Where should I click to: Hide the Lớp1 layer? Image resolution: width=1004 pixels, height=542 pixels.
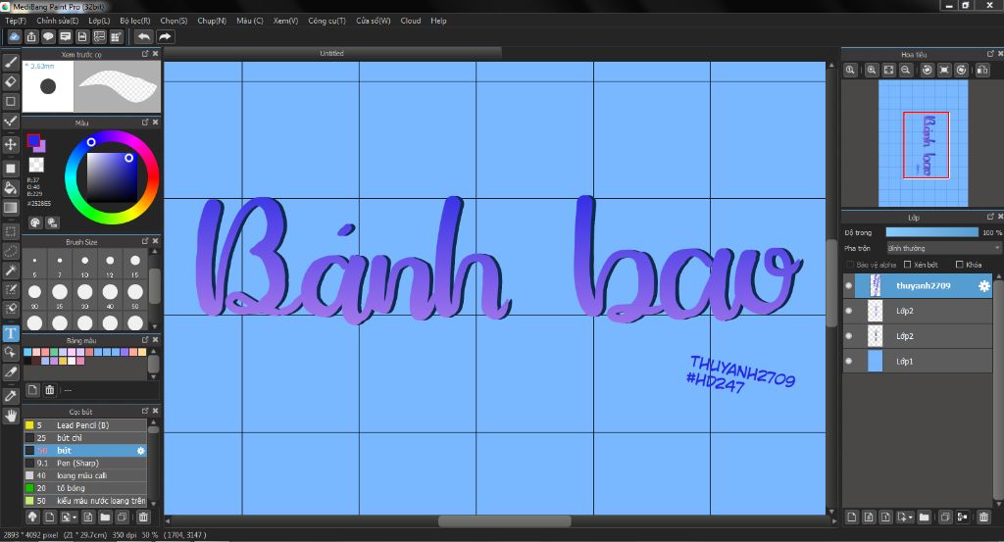pyautogui.click(x=848, y=362)
